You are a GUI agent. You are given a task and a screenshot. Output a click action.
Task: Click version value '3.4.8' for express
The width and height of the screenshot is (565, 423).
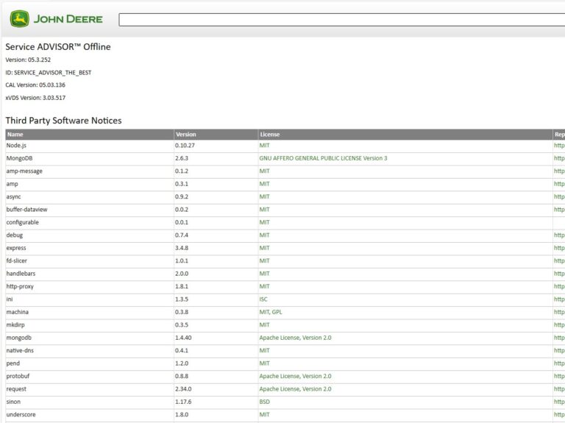182,248
